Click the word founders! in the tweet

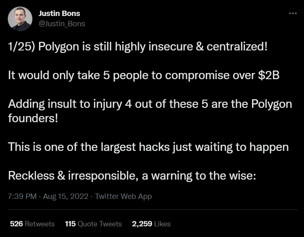33,118
